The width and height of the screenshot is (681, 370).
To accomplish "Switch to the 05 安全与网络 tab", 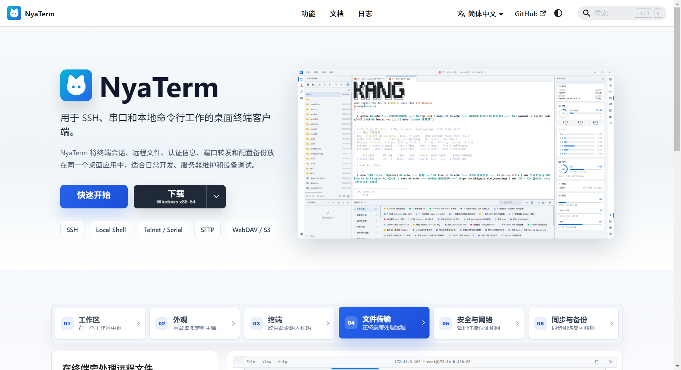I will point(479,324).
